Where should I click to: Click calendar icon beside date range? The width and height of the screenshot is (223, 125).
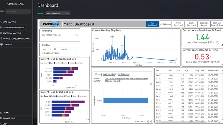tap(42, 53)
